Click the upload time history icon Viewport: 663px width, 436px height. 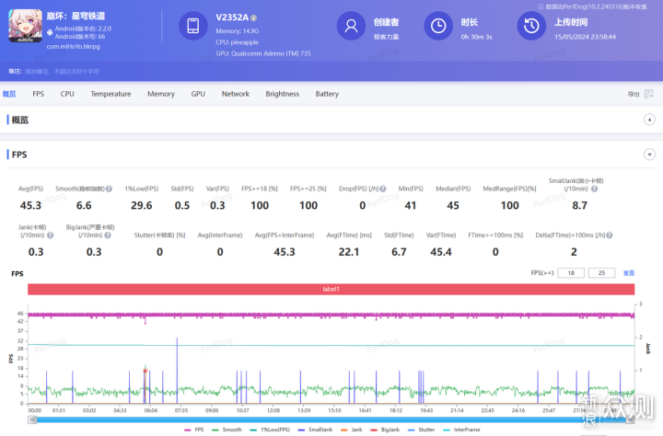(529, 27)
